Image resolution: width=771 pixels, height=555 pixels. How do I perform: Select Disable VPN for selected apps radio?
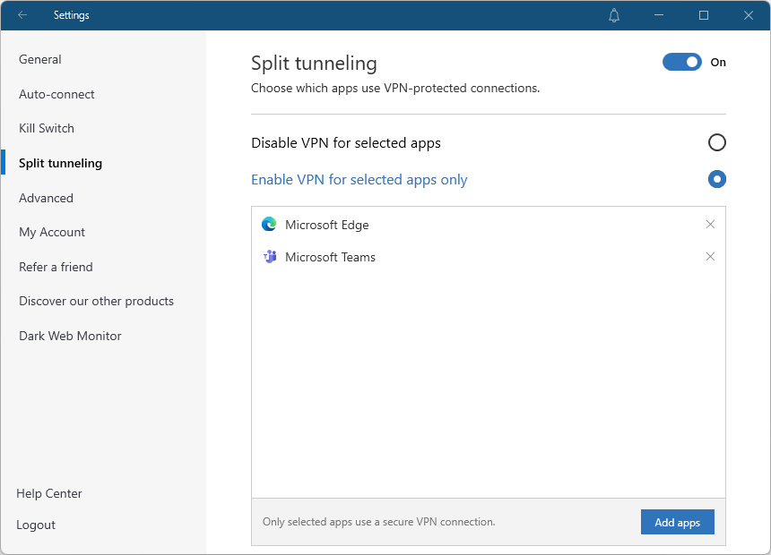(x=716, y=142)
